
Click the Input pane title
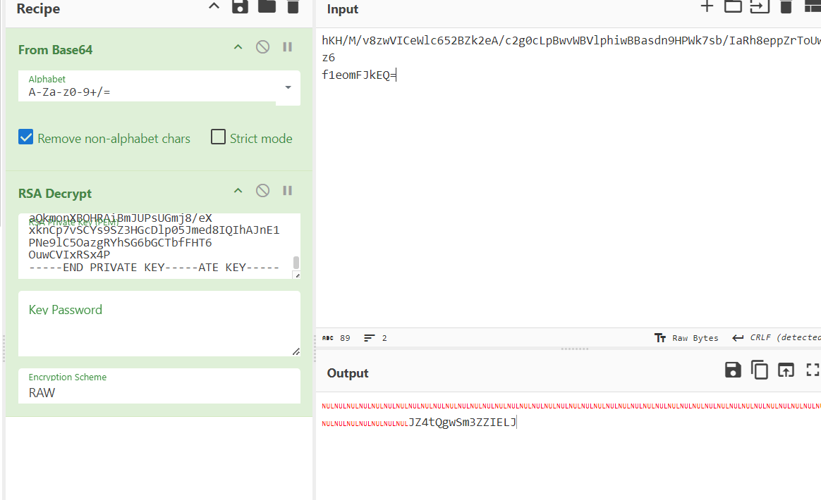click(x=342, y=9)
